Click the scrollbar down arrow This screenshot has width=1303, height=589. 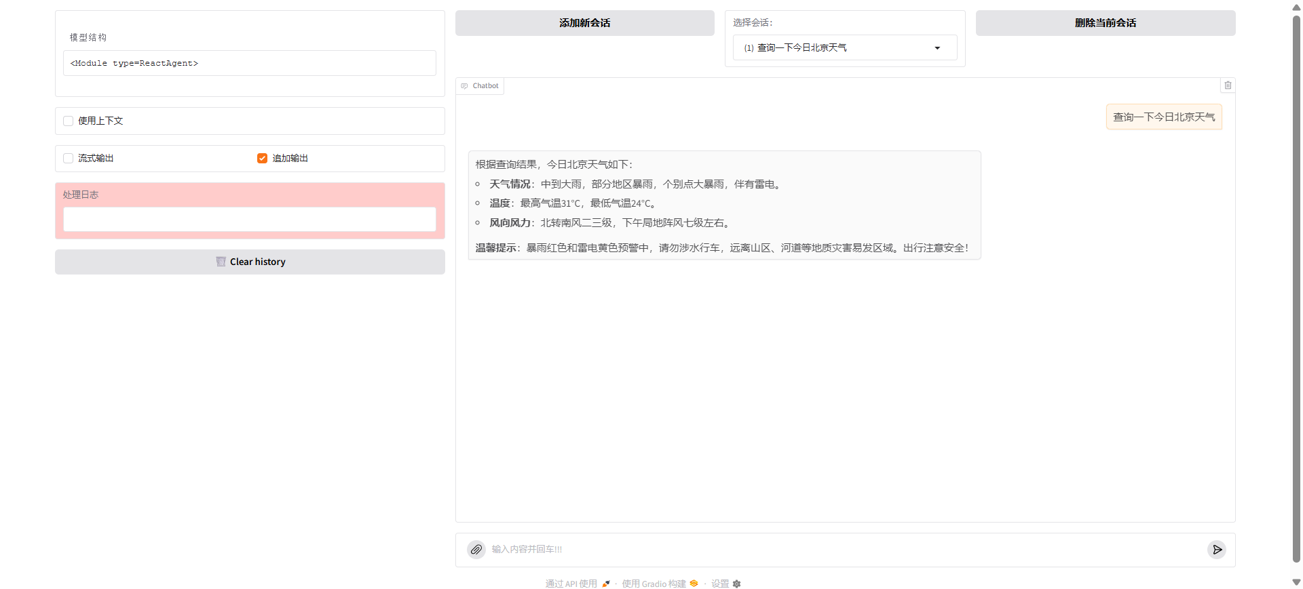tap(1296, 582)
